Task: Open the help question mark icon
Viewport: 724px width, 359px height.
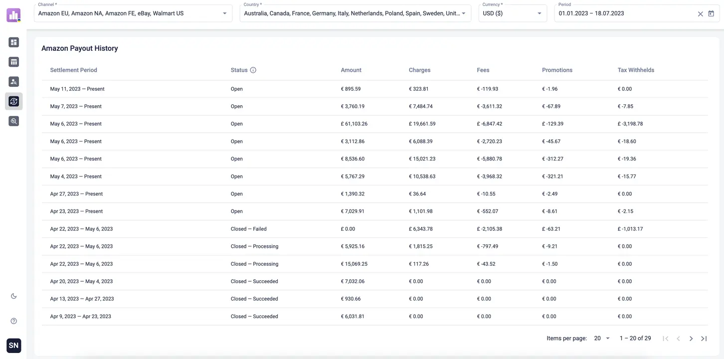Action: pyautogui.click(x=13, y=321)
